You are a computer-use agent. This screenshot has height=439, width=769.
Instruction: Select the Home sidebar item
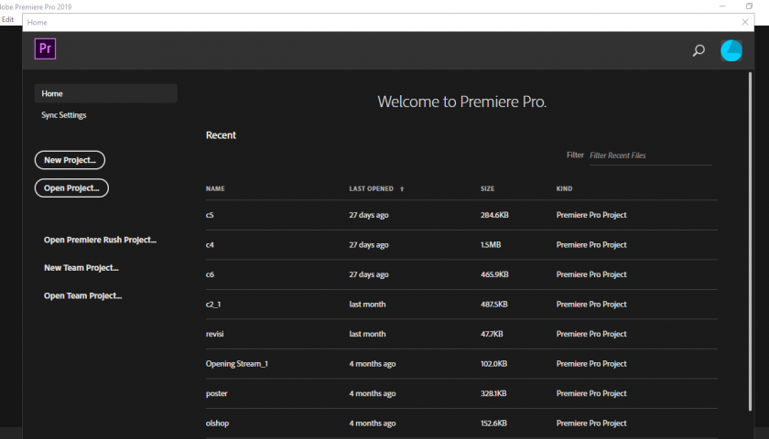106,93
